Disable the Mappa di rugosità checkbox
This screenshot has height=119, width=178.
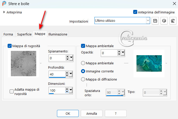click(x=10, y=46)
